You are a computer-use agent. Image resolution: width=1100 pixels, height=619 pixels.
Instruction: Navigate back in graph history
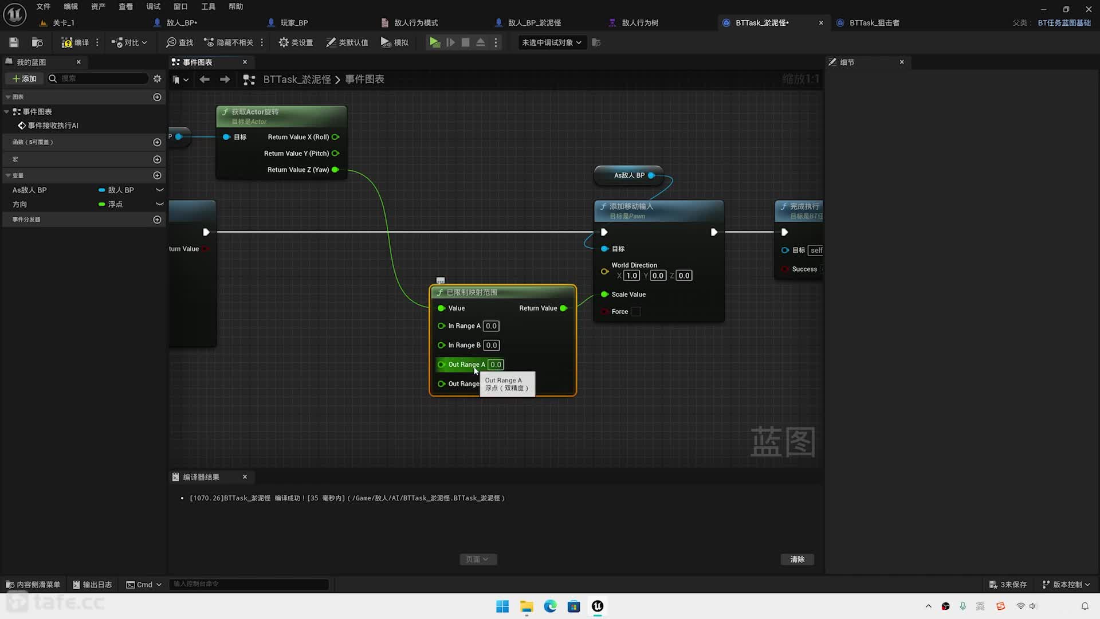click(x=205, y=80)
